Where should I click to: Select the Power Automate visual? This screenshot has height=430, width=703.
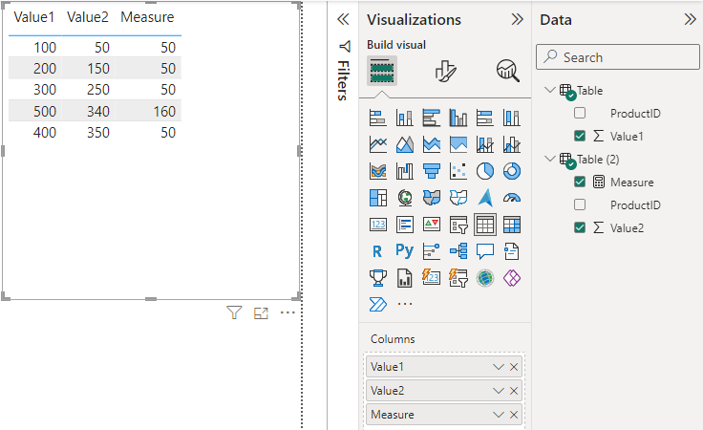click(x=378, y=304)
